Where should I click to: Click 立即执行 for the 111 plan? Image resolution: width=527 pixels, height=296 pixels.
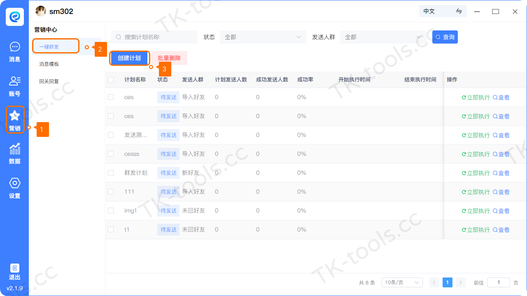tap(476, 192)
